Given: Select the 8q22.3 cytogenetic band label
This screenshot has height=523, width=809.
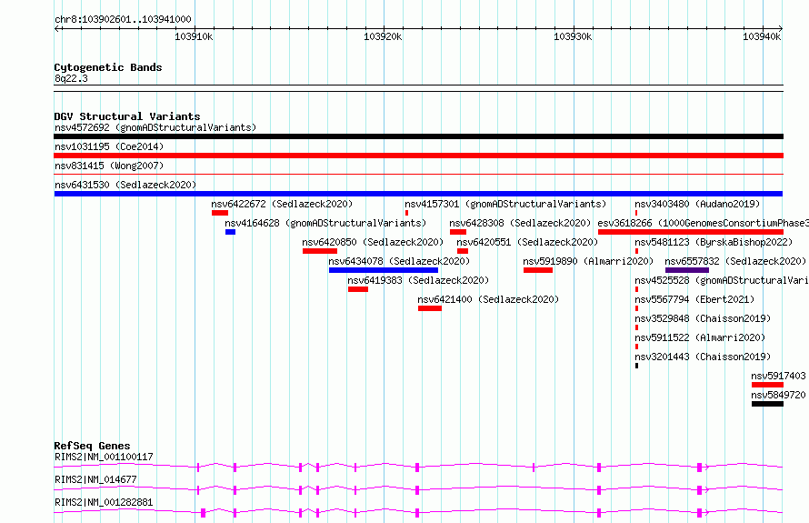Looking at the screenshot, I should [x=71, y=78].
